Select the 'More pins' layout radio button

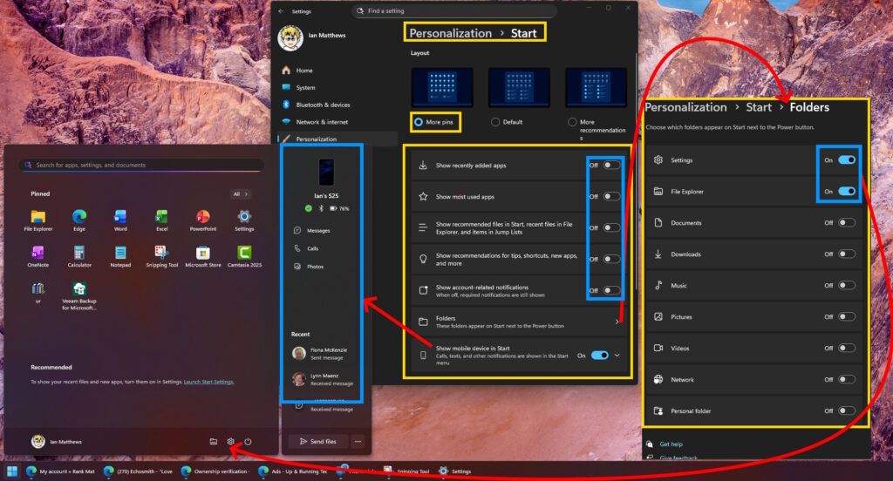pyautogui.click(x=419, y=122)
